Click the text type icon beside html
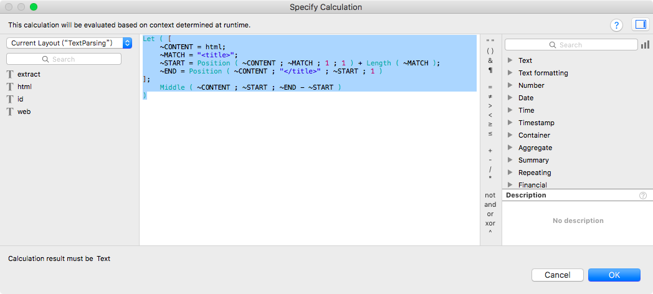This screenshot has width=653, height=294. pyautogui.click(x=10, y=87)
